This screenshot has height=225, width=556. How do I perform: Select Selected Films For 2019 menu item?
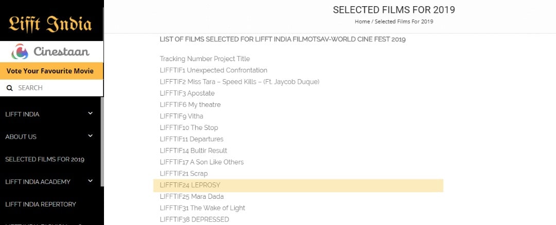(x=45, y=159)
